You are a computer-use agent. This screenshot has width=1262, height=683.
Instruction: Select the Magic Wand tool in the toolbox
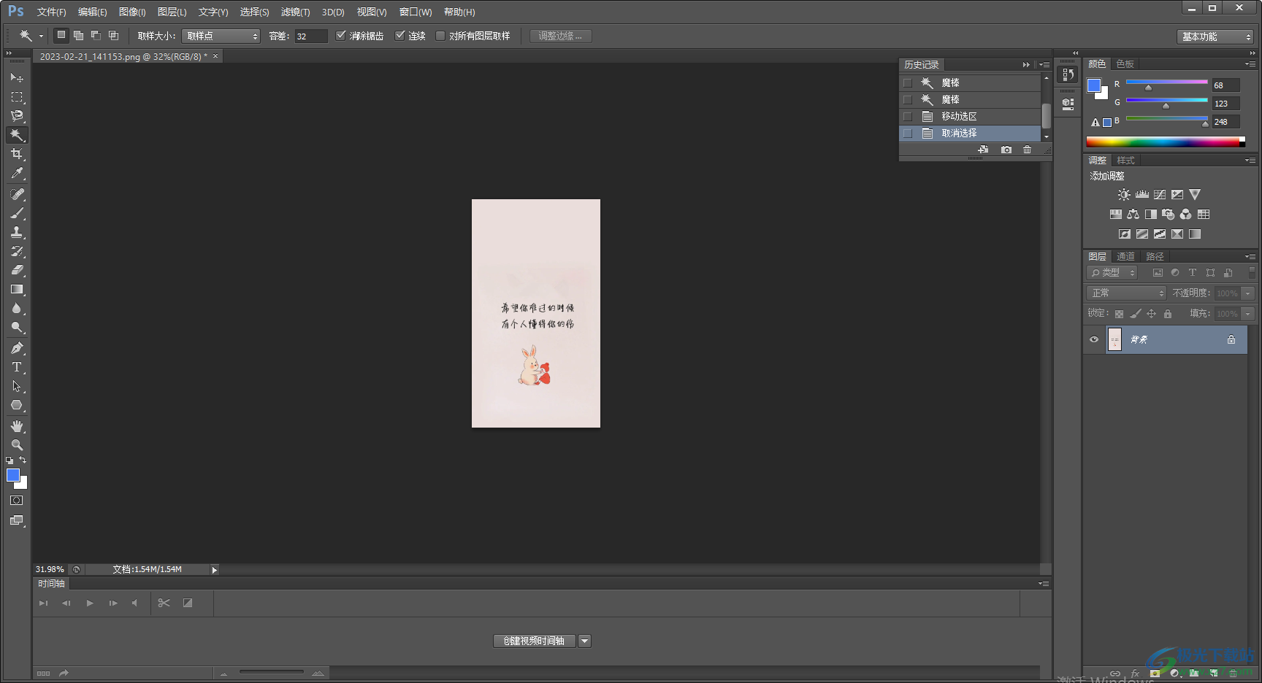point(17,135)
